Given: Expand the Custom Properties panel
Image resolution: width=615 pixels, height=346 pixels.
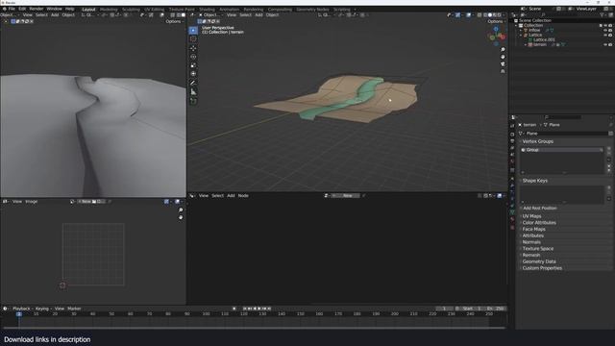Looking at the screenshot, I should coord(542,268).
